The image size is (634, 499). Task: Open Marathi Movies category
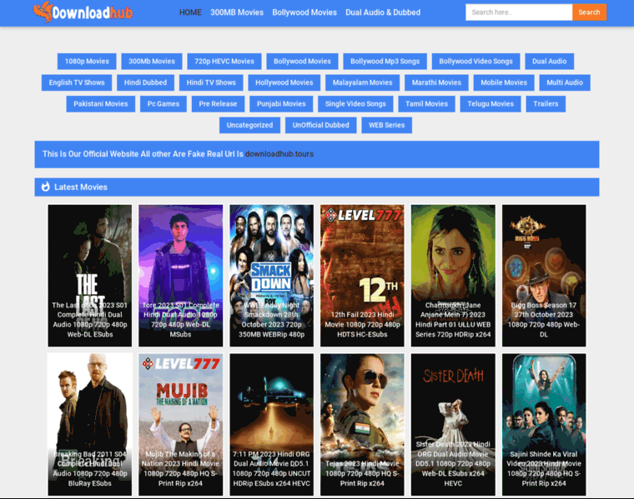point(436,82)
